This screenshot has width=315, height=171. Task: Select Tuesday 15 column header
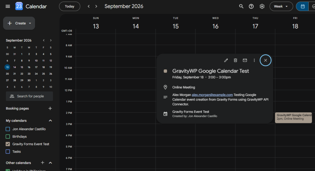point(176,23)
